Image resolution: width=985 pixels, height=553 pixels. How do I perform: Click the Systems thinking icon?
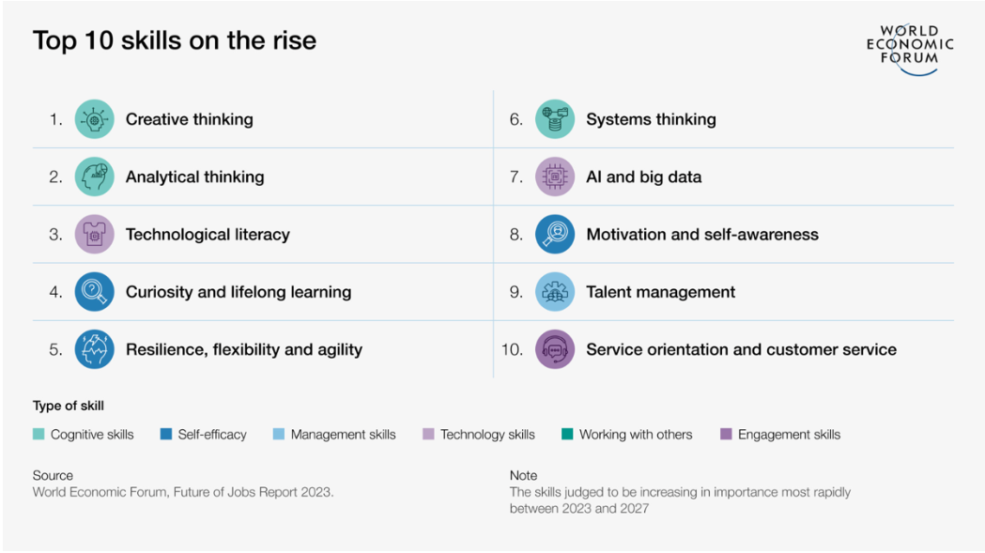pos(555,119)
